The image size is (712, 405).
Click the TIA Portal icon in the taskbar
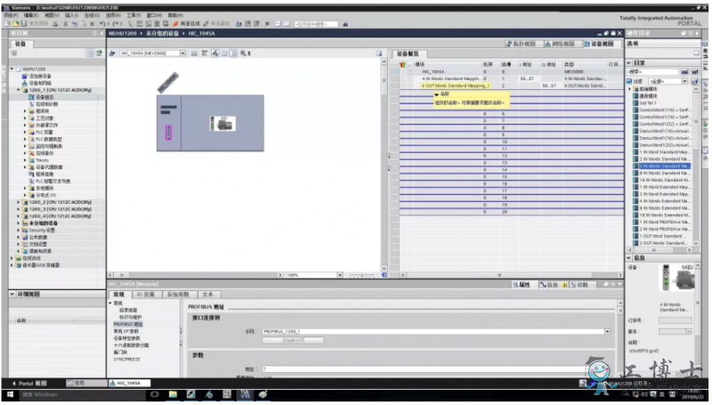coord(246,394)
